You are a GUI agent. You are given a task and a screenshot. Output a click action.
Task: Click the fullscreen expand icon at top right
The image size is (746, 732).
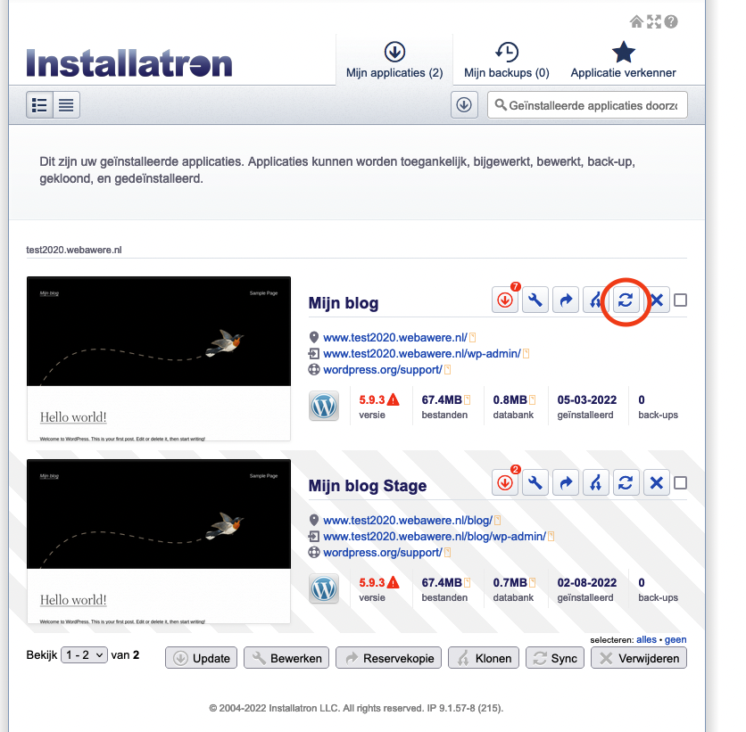654,21
